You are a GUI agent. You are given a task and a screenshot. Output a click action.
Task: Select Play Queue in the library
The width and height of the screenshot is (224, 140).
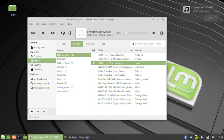pyautogui.click(x=42, y=48)
